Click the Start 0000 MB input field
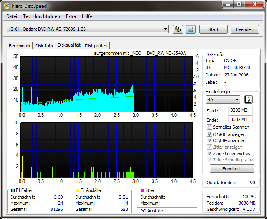Screen dimensions: 267x219 240,110
